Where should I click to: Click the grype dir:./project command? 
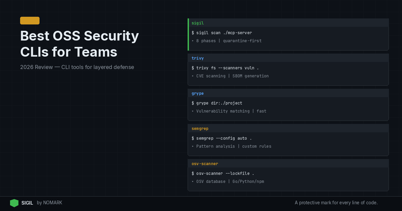coord(217,103)
